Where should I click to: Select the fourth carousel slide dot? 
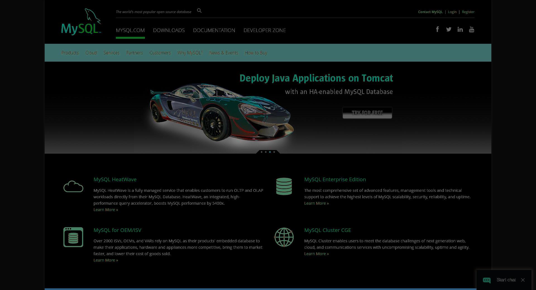(274, 152)
